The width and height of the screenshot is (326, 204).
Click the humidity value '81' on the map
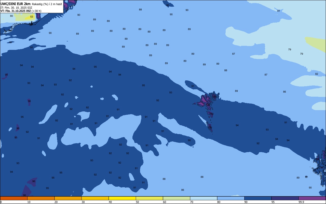(279, 11)
